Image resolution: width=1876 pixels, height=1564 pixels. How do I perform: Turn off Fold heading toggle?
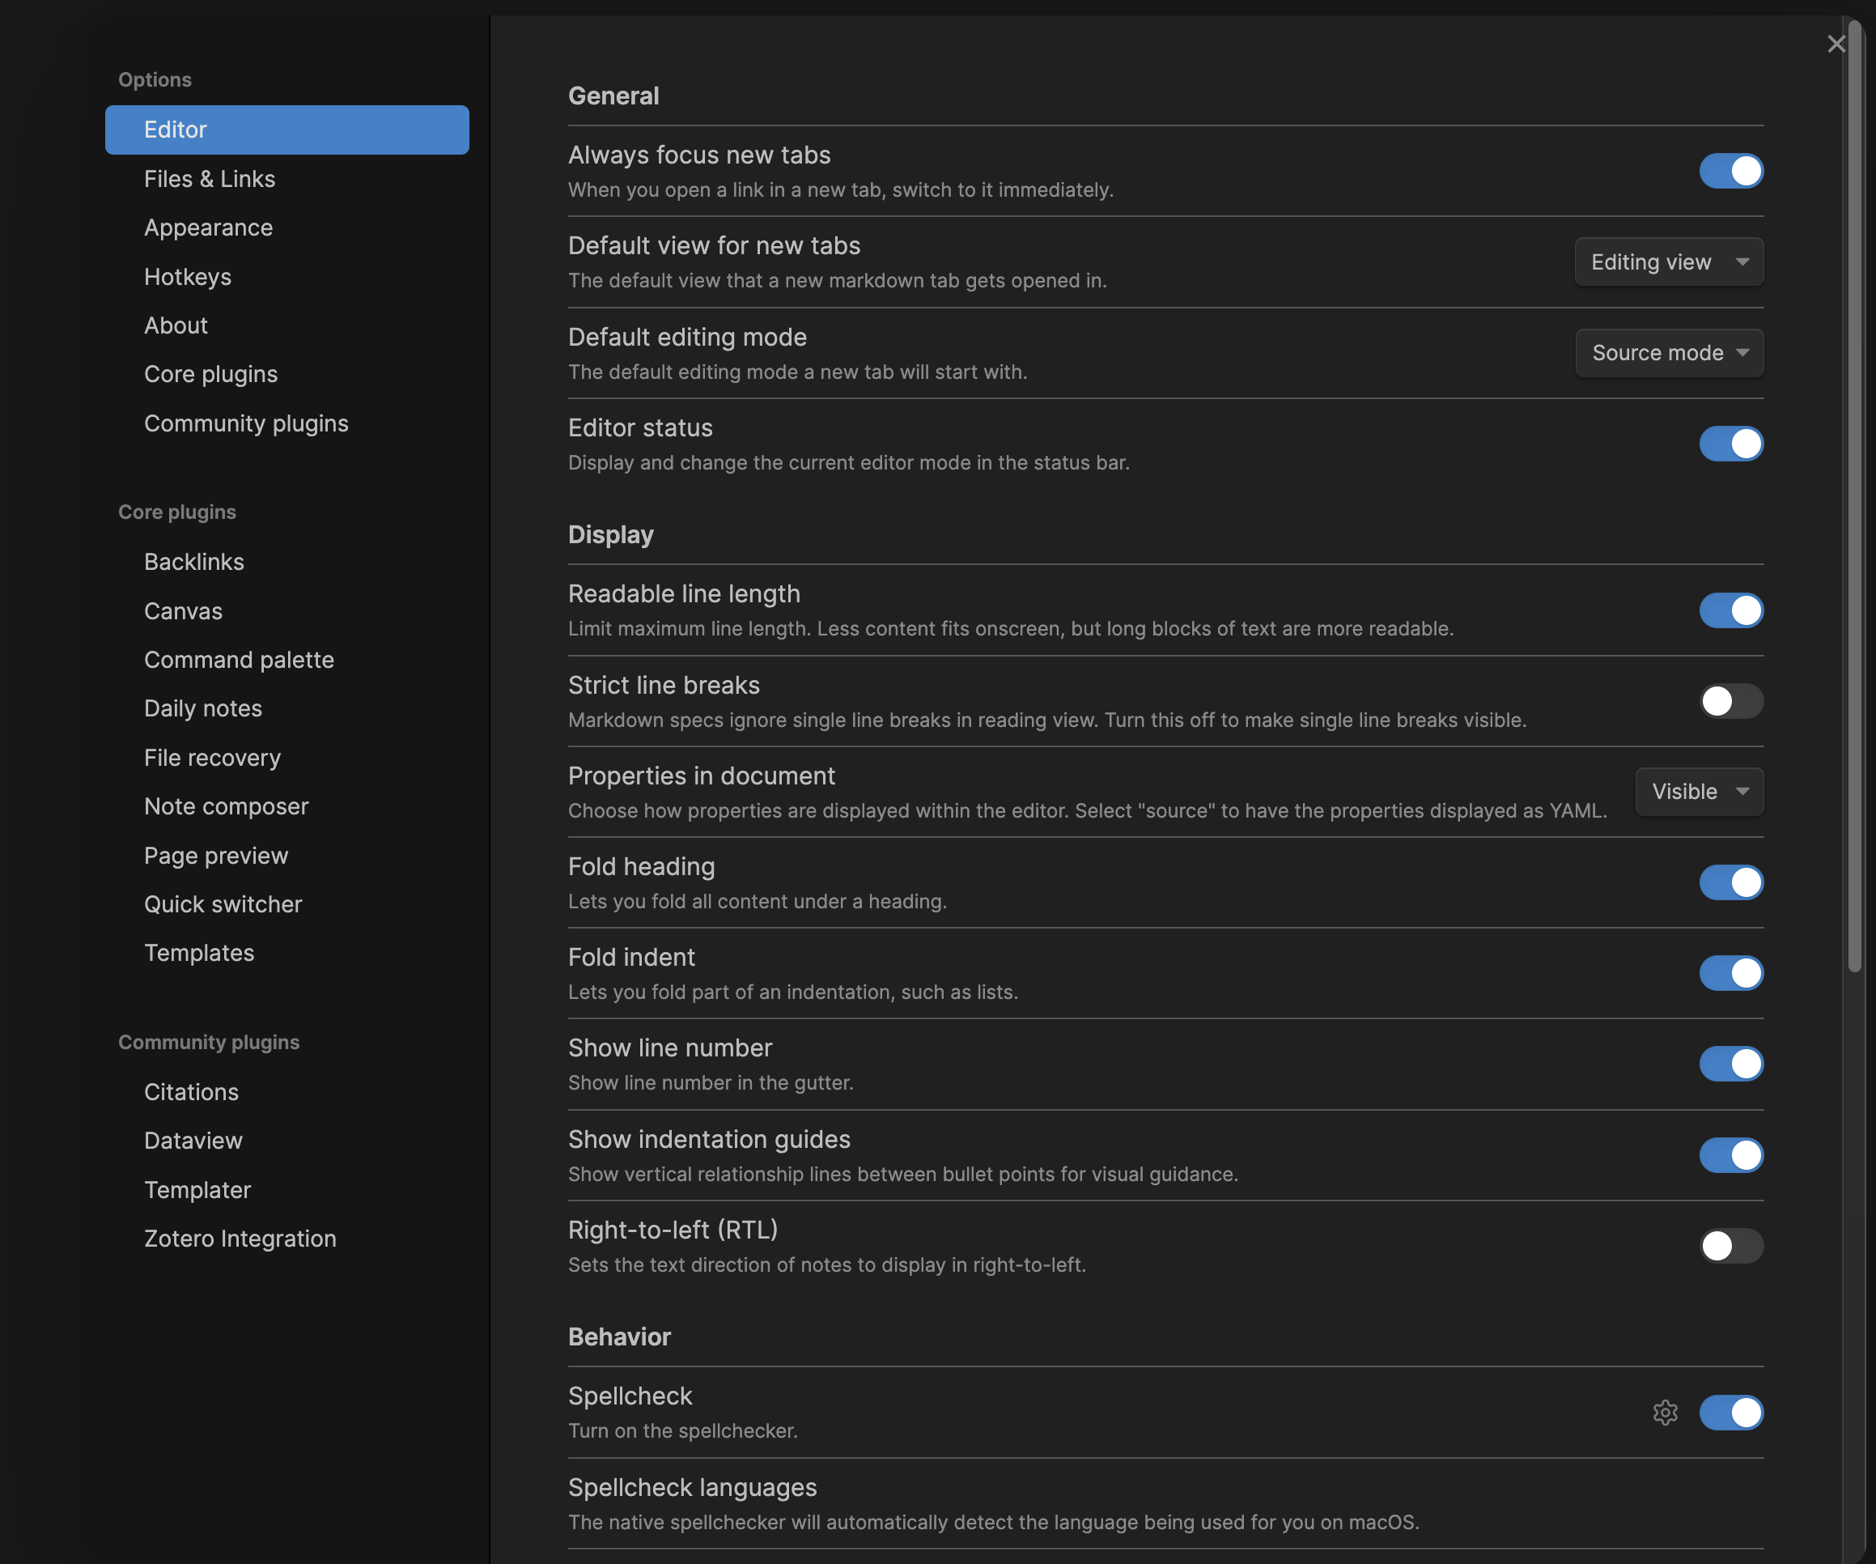click(x=1730, y=882)
